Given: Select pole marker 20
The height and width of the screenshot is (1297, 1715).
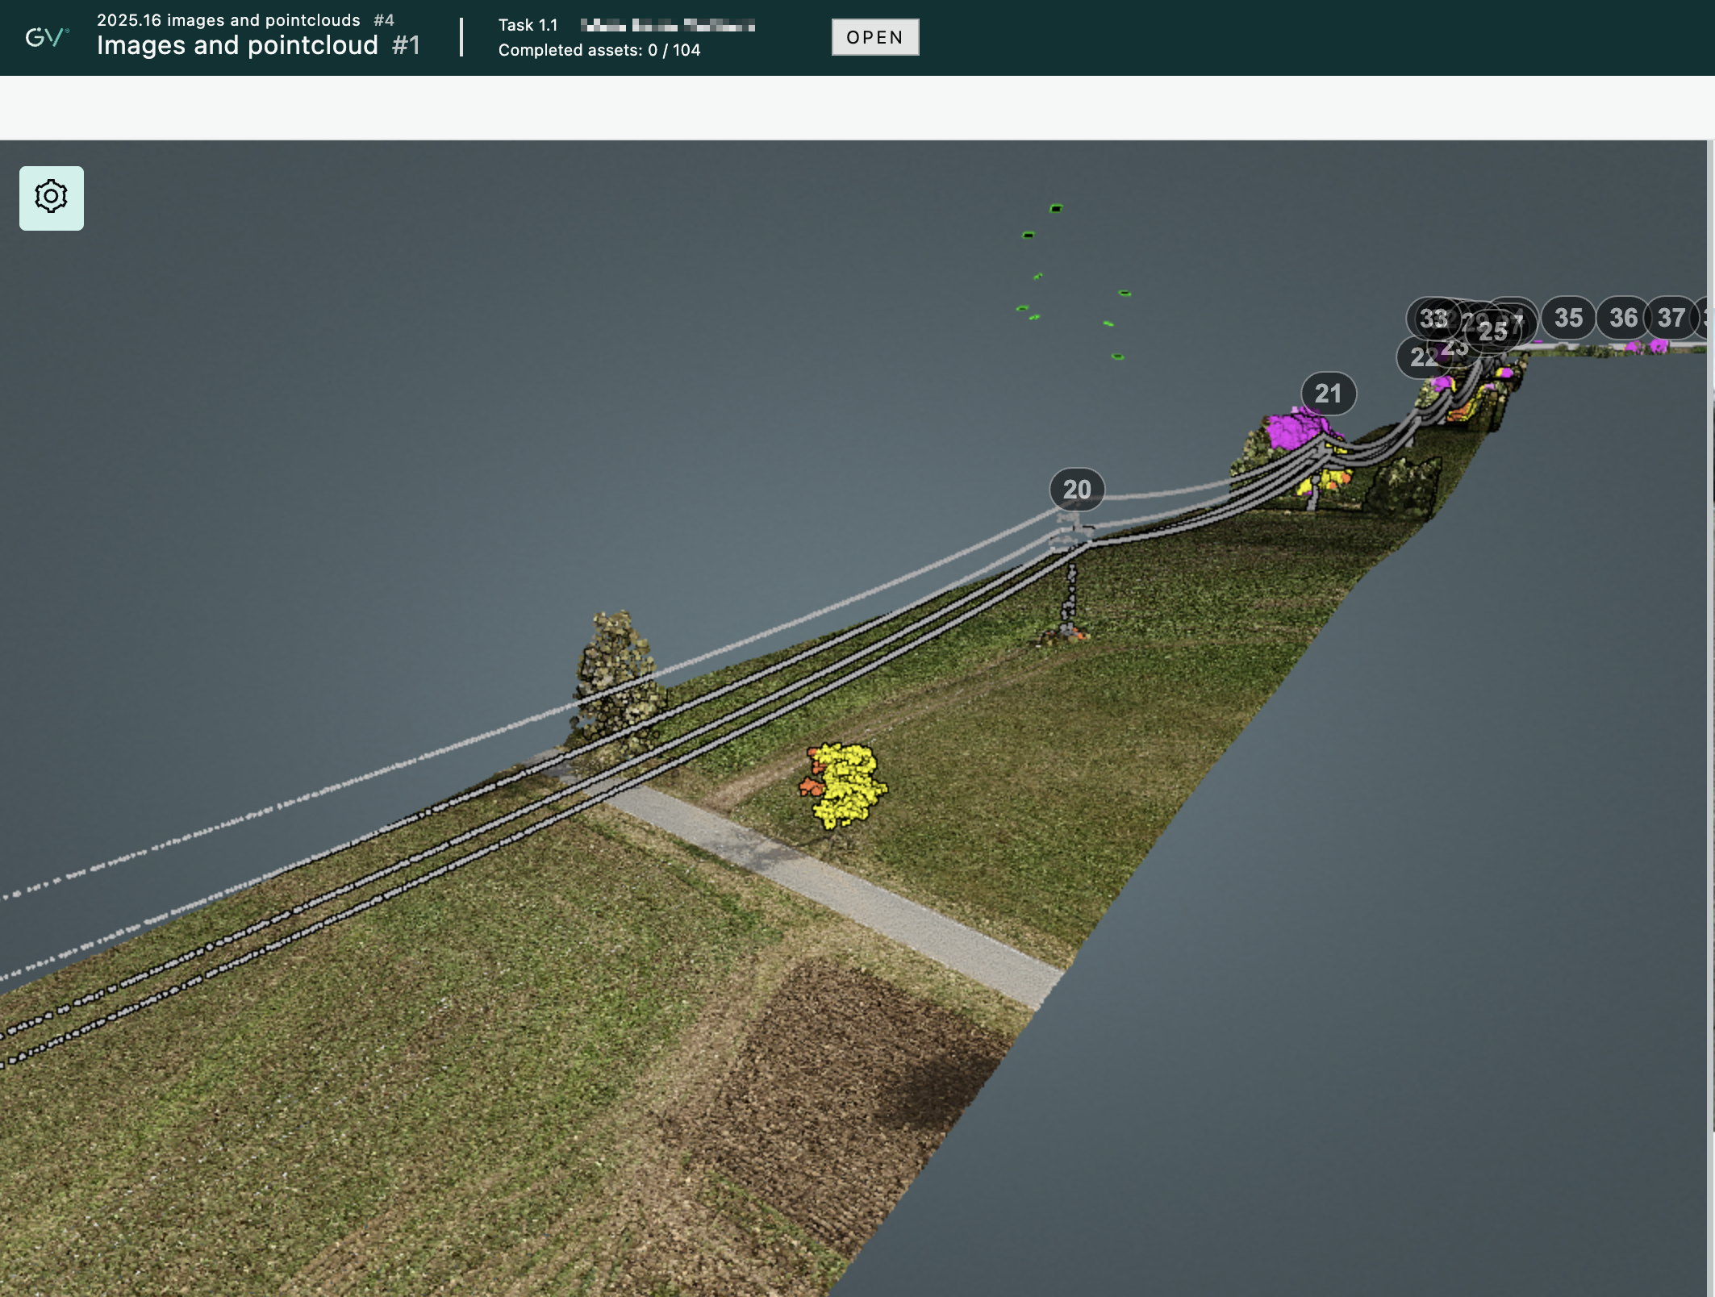Looking at the screenshot, I should pyautogui.click(x=1076, y=490).
